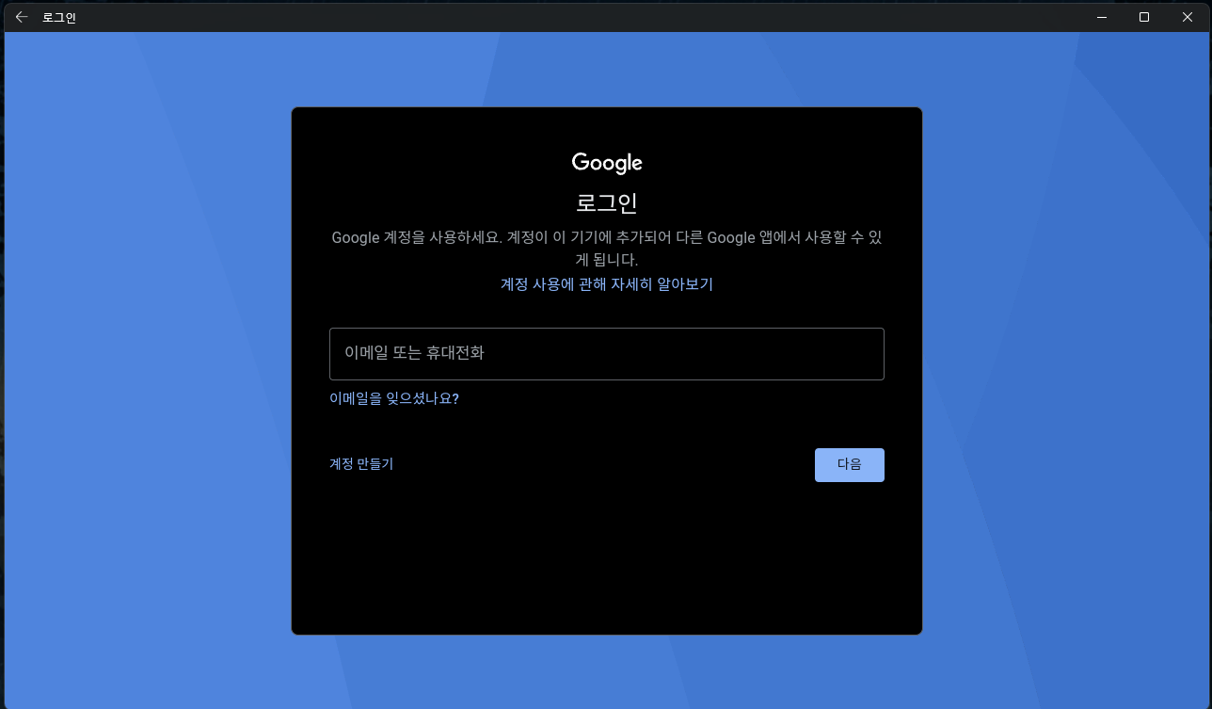1212x709 pixels.
Task: Click the Google 계정을 사용하세요 description text
Action: (607, 237)
